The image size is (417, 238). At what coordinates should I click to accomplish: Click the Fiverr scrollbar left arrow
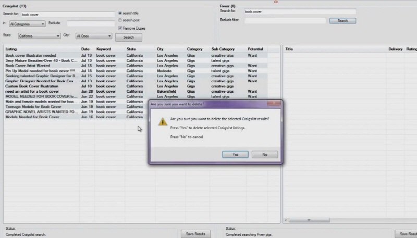(286, 220)
